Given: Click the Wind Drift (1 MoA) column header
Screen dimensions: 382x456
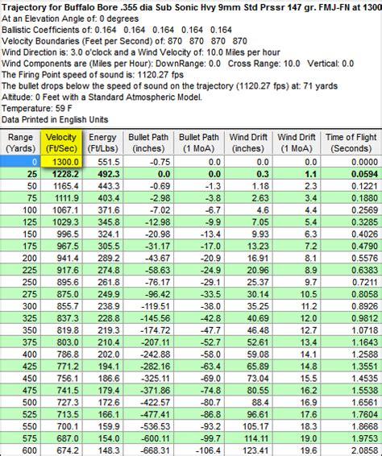Looking at the screenshot, I should pos(297,143).
